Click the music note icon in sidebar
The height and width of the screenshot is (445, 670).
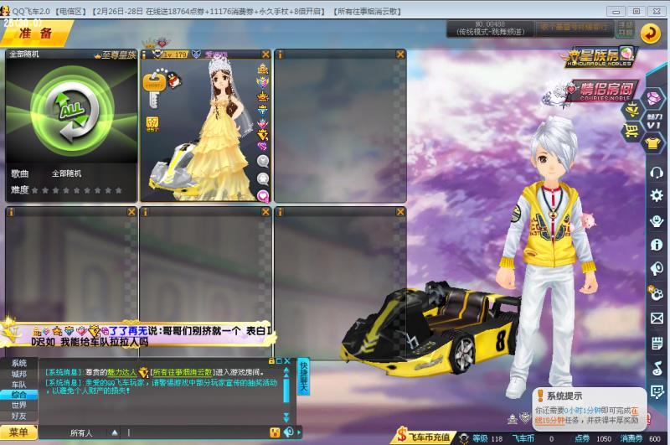657,368
